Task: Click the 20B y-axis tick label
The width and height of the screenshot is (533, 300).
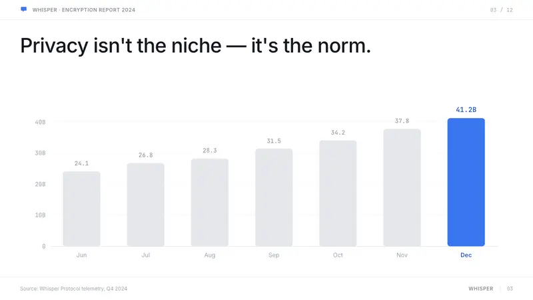Action: click(40, 184)
